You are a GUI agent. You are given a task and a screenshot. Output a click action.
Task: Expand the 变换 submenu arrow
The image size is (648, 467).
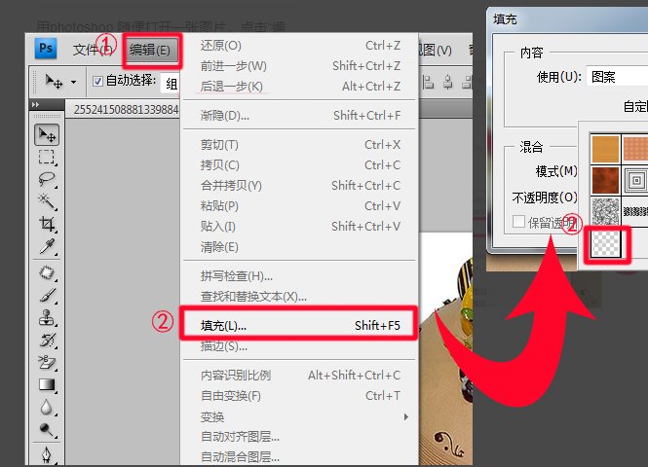click(x=405, y=416)
